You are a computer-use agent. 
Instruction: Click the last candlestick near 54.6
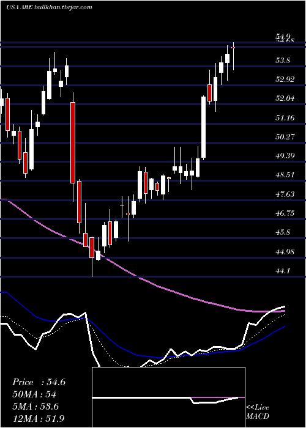pos(233,56)
